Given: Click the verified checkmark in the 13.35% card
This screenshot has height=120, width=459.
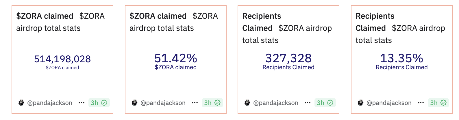Looking at the screenshot, I should pos(443,103).
